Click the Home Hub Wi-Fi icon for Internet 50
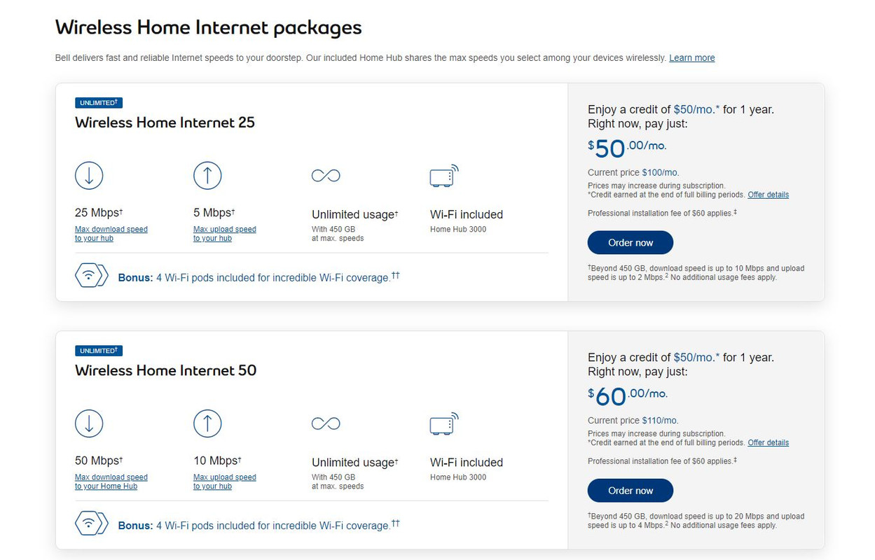This screenshot has width=875, height=560. pyautogui.click(x=444, y=423)
